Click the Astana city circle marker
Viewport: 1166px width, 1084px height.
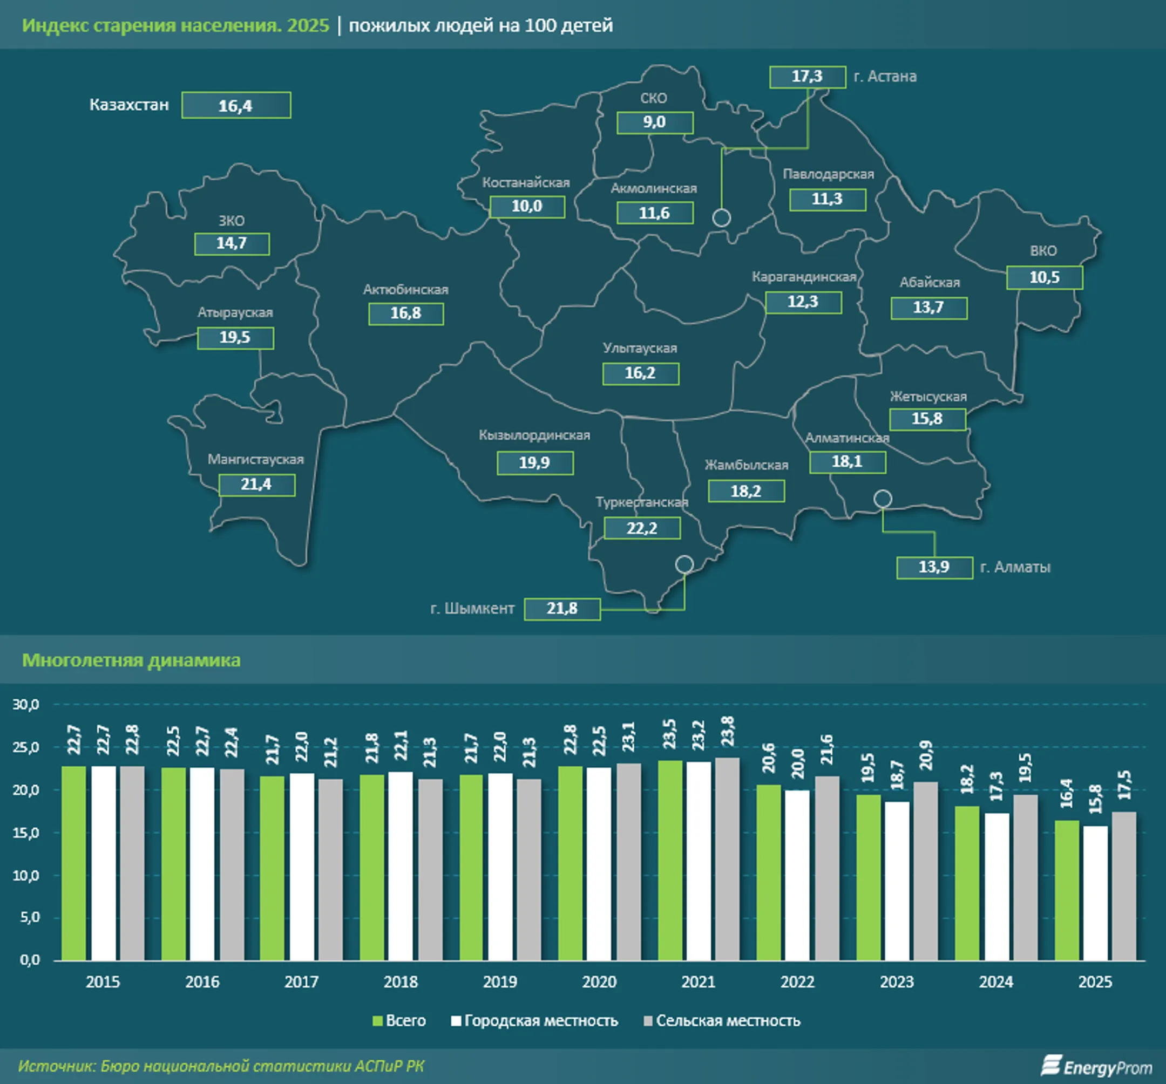(721, 217)
